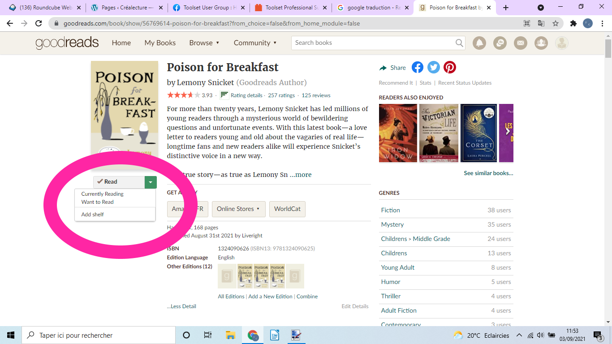Image resolution: width=612 pixels, height=344 pixels.
Task: Open the 125 reviews link
Action: 316,95
